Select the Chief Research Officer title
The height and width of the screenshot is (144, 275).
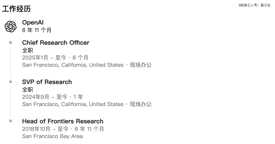[56, 42]
